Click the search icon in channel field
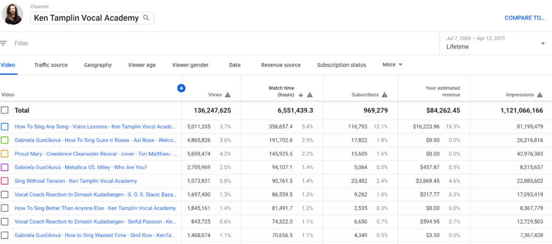 (x=146, y=18)
